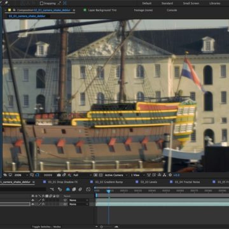The image size is (229, 229).
Task: Switch to the Small Screen workspace
Action: pos(191,3)
